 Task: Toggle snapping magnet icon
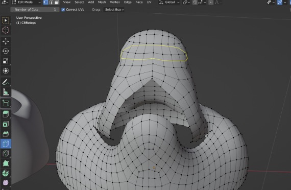tap(195, 3)
